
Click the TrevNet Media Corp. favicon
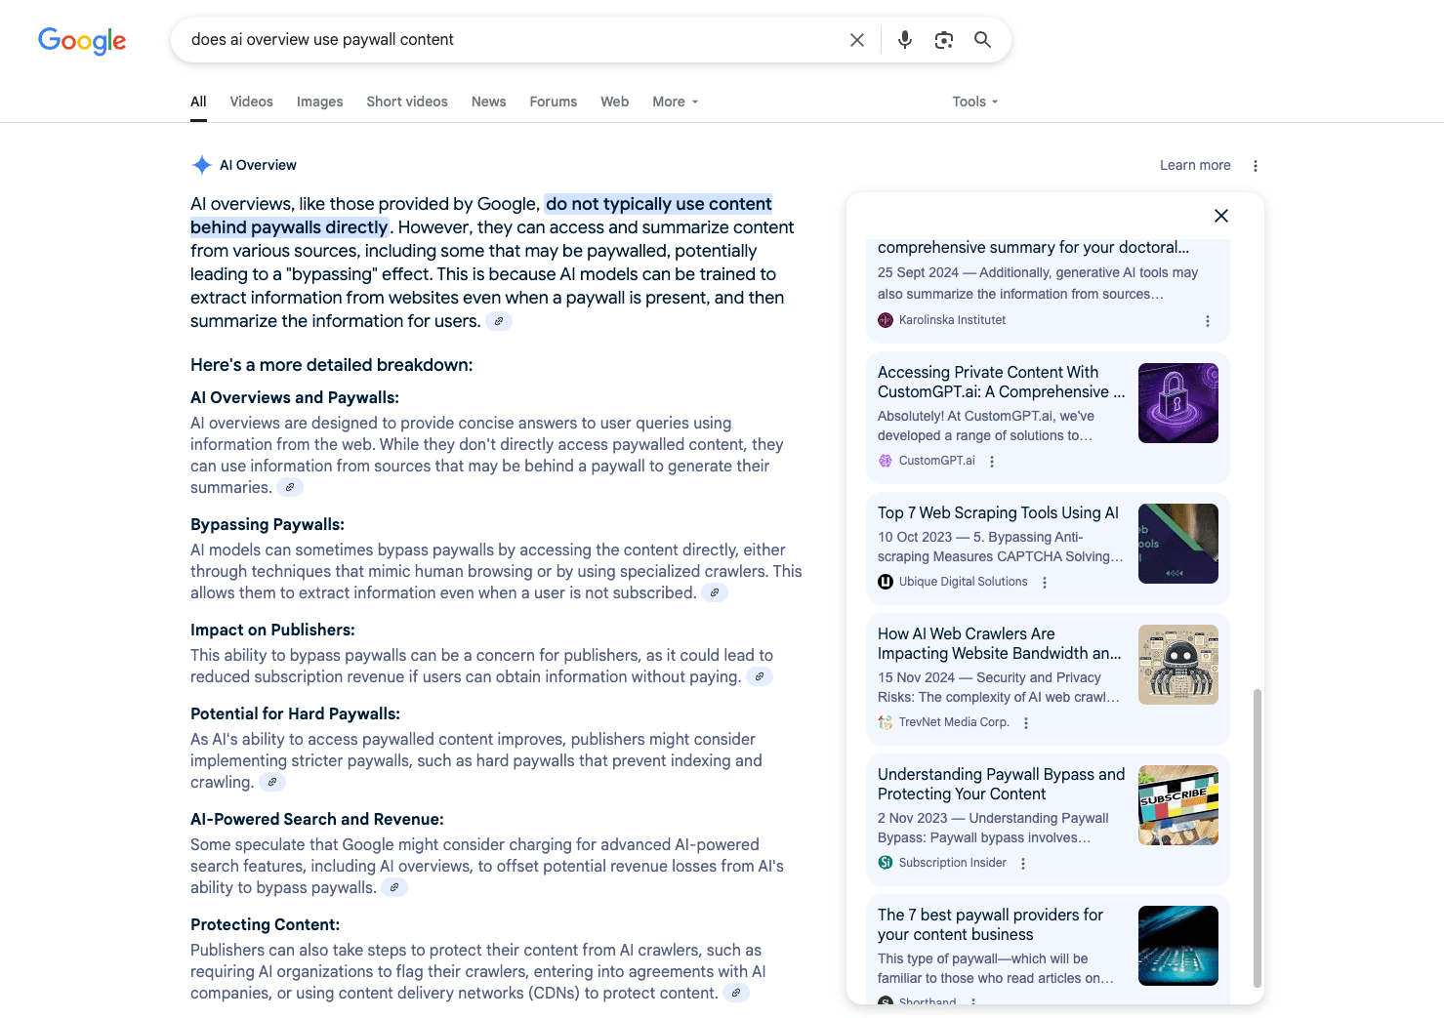click(886, 722)
